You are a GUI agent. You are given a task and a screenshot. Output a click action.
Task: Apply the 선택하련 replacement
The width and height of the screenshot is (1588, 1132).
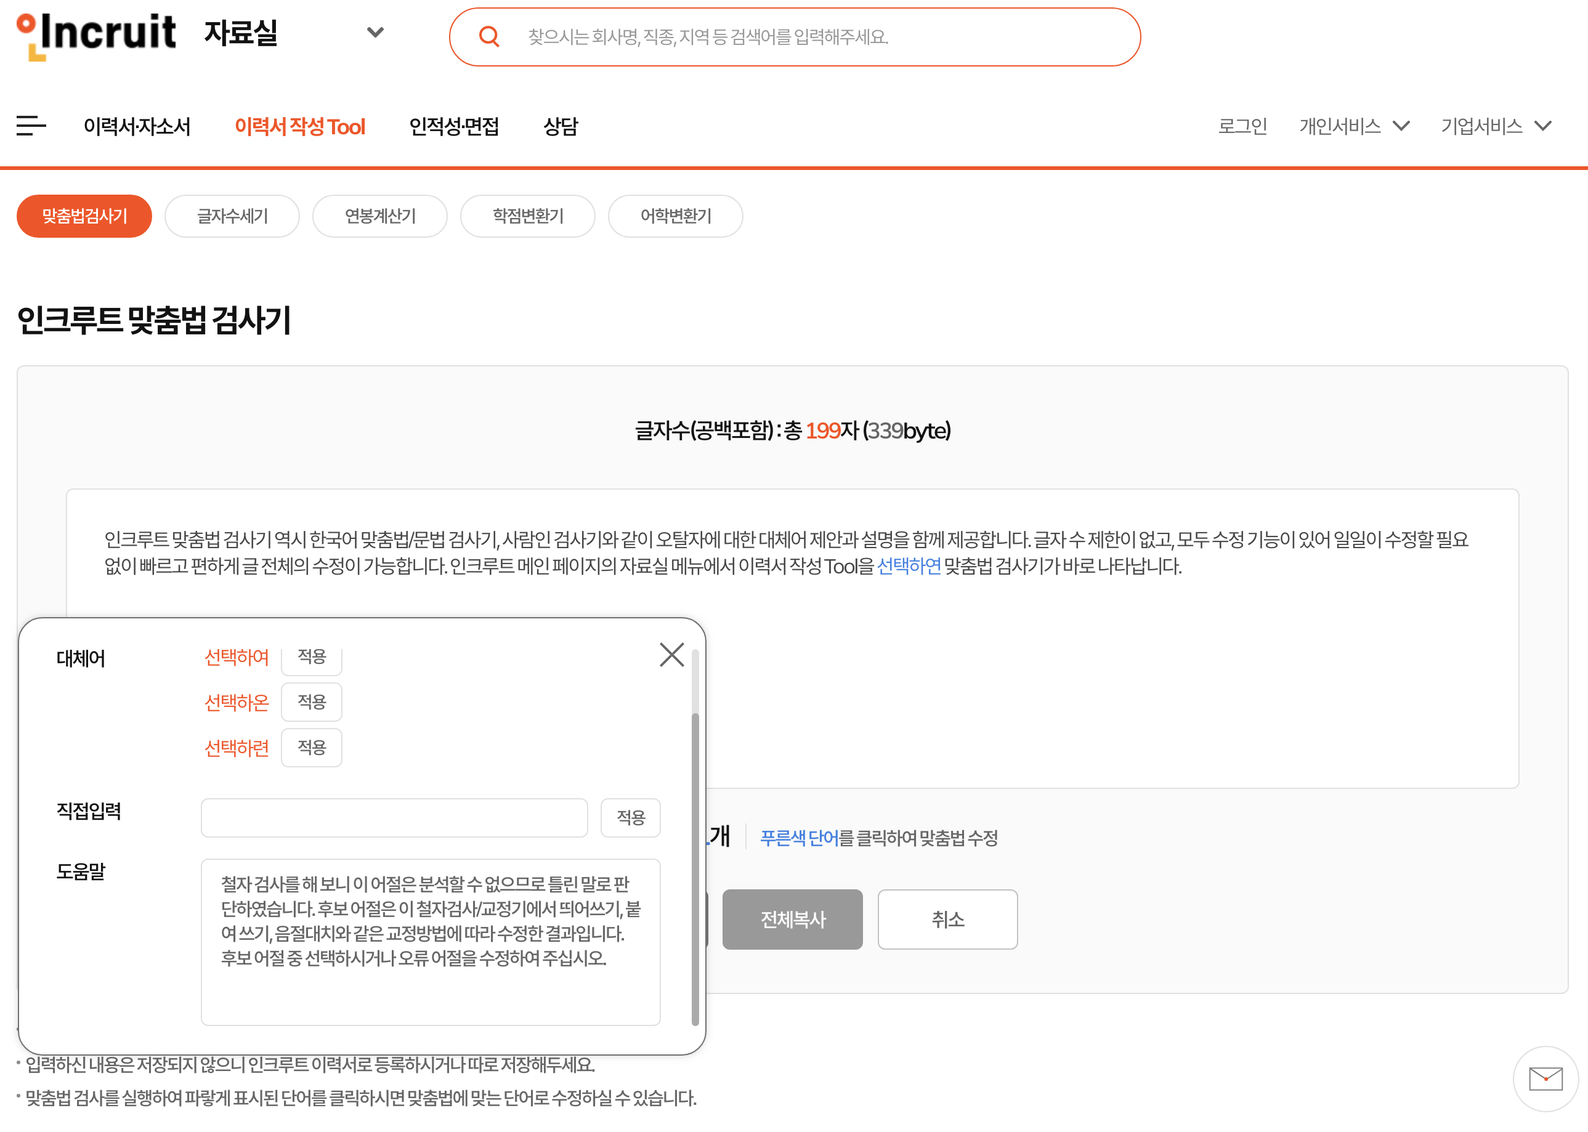click(x=312, y=748)
